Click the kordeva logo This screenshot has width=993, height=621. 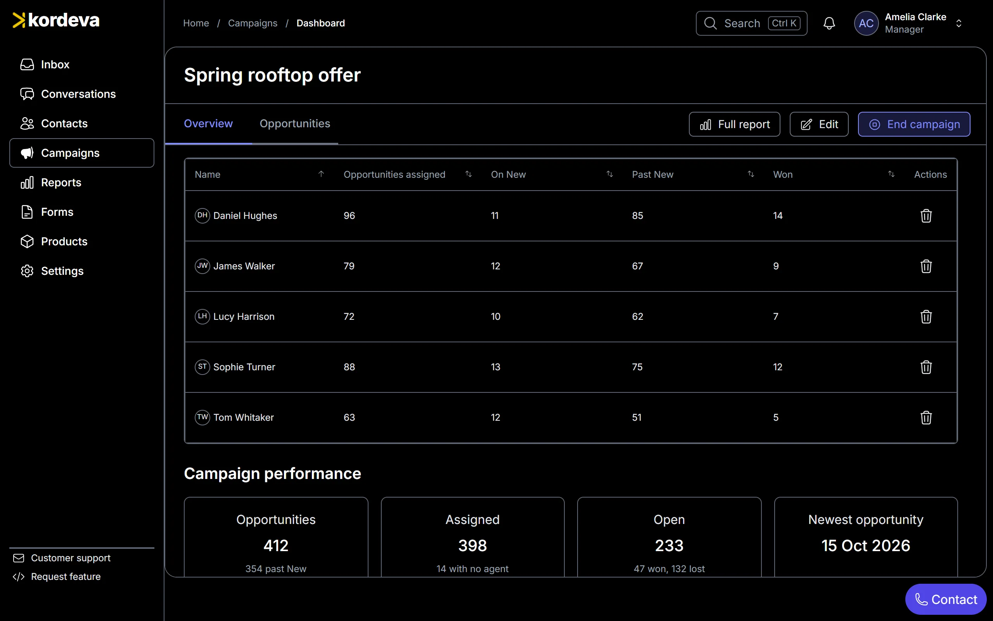coord(56,20)
